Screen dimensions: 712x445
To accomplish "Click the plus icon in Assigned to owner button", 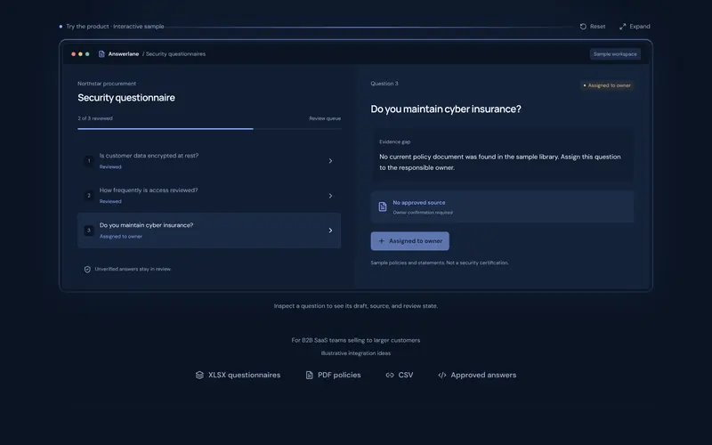I will pyautogui.click(x=382, y=241).
